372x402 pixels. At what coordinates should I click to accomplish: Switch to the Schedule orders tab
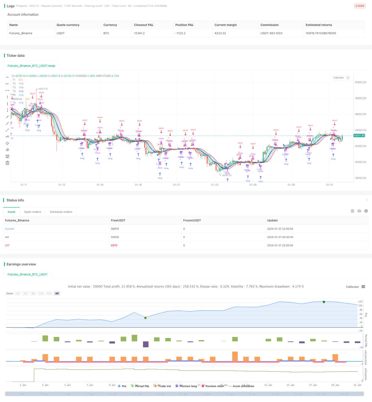[61, 212]
